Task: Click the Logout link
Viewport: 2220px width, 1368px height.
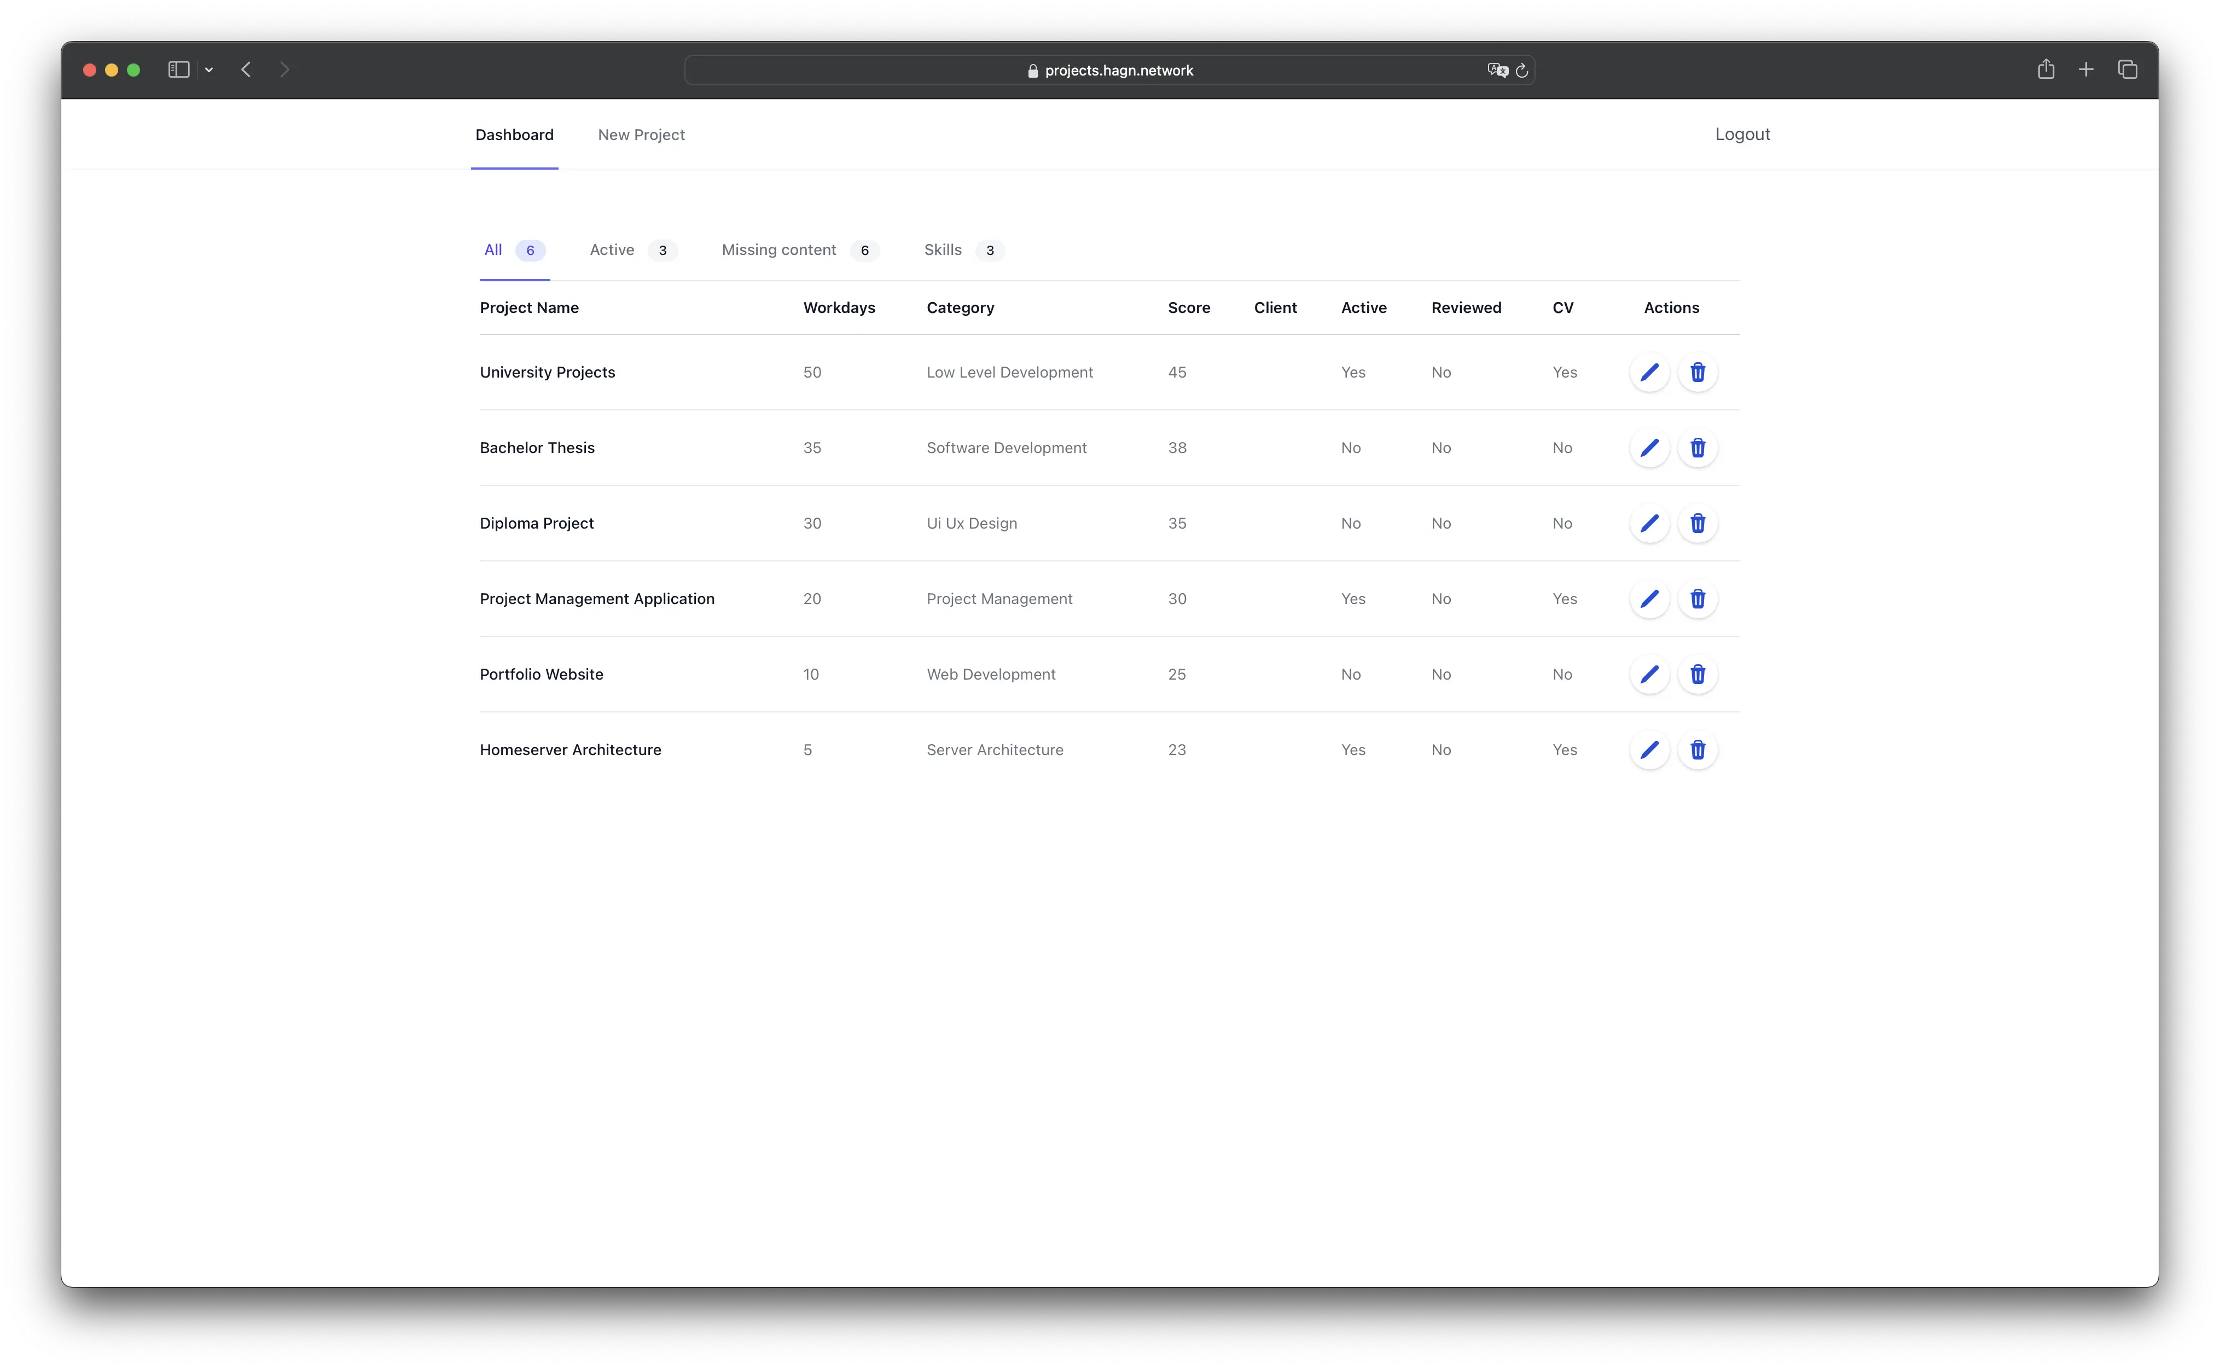Action: (1742, 134)
